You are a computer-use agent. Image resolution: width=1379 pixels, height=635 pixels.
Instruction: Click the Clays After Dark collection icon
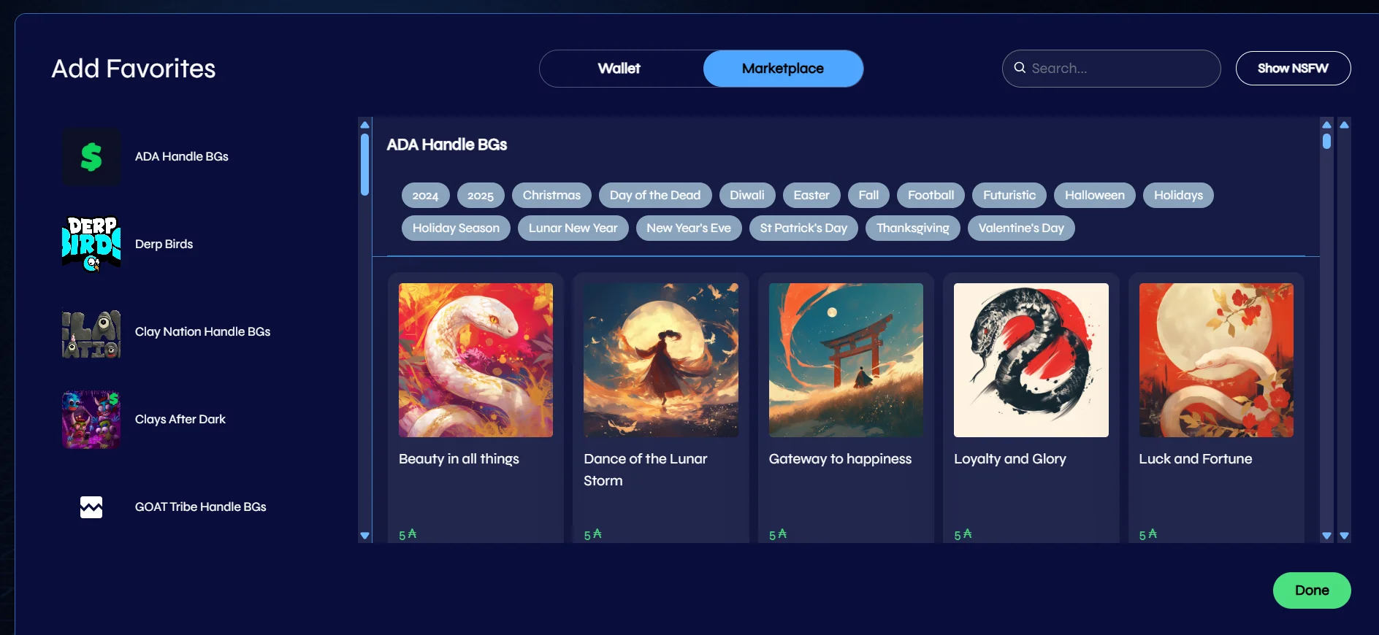[x=91, y=420]
